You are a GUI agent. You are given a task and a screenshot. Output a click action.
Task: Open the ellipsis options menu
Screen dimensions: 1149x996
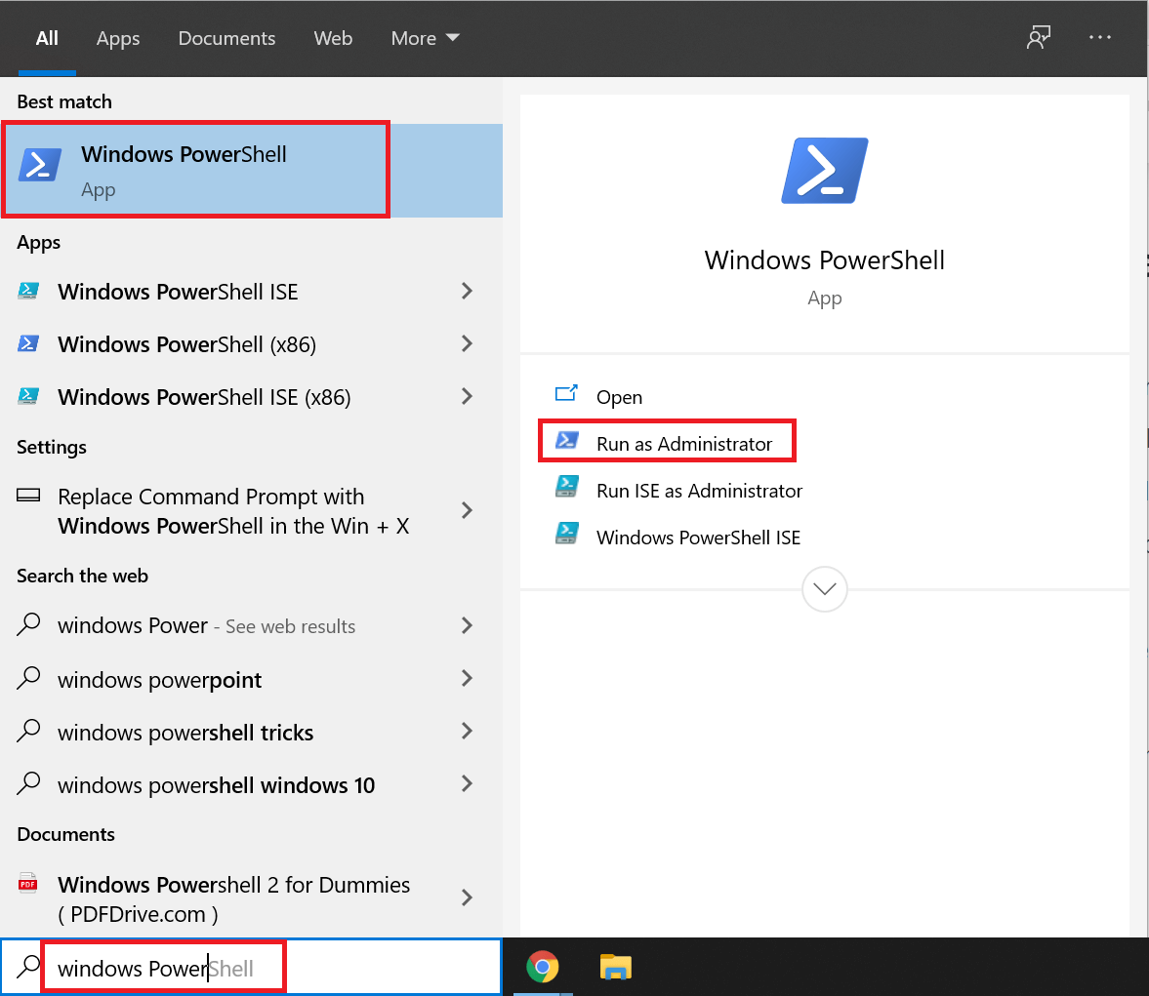pyautogui.click(x=1100, y=37)
